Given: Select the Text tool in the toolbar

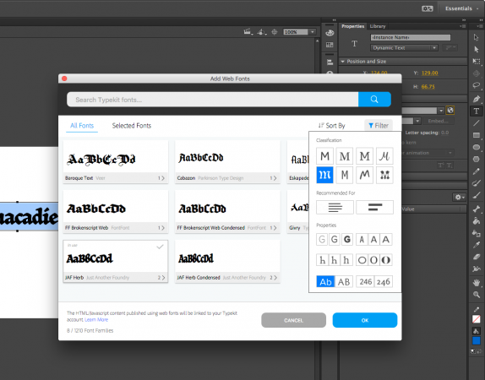Looking at the screenshot, I should (477, 111).
